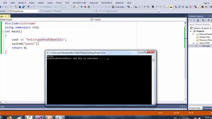Viewport: 212px width, 119px height.
Task: Click the console window vertical scrollbar
Action: tap(153, 80)
